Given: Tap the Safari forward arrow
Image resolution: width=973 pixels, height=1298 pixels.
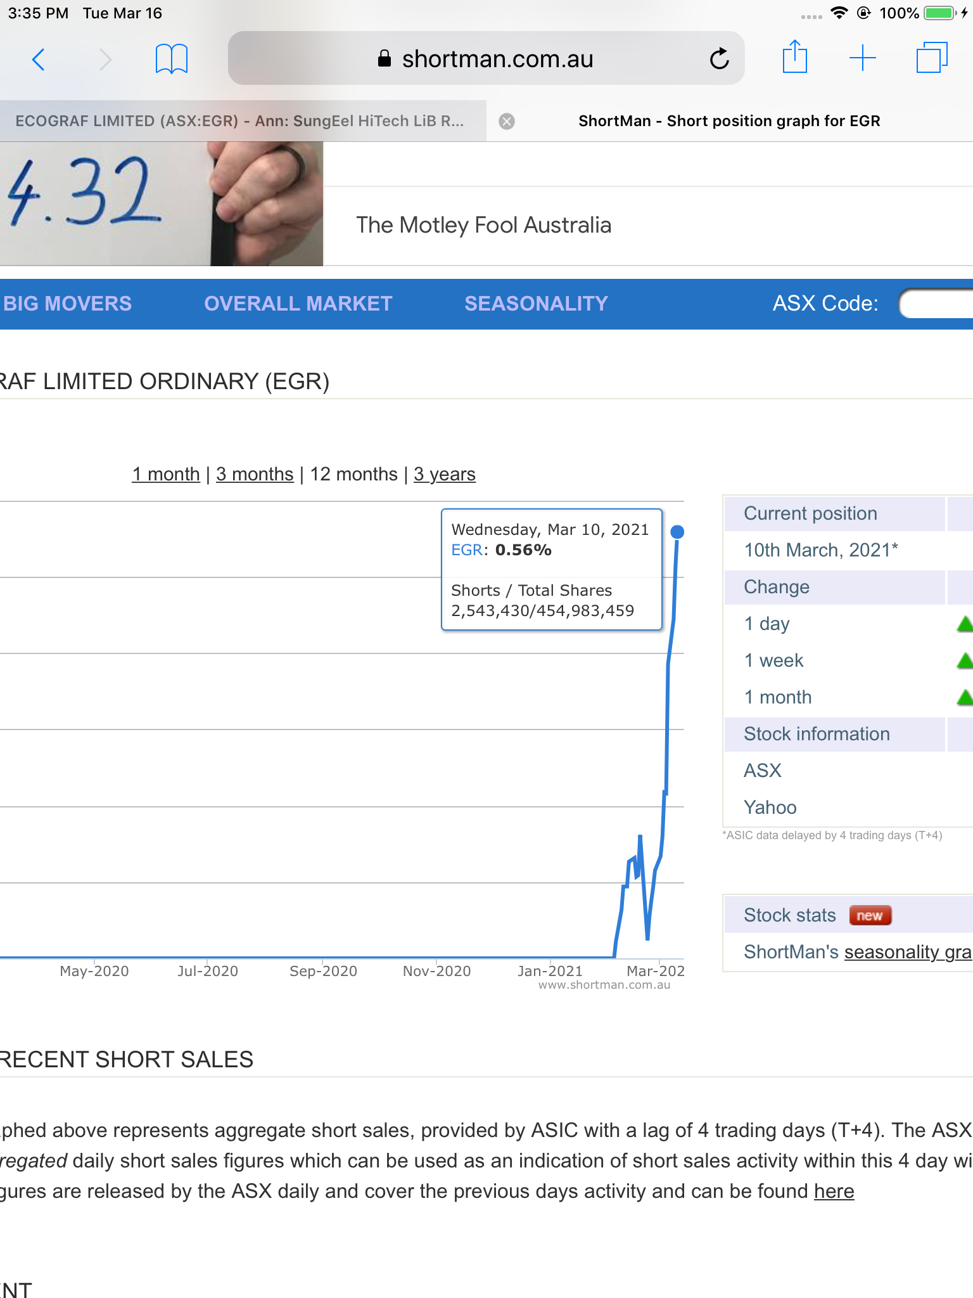Looking at the screenshot, I should [105, 60].
